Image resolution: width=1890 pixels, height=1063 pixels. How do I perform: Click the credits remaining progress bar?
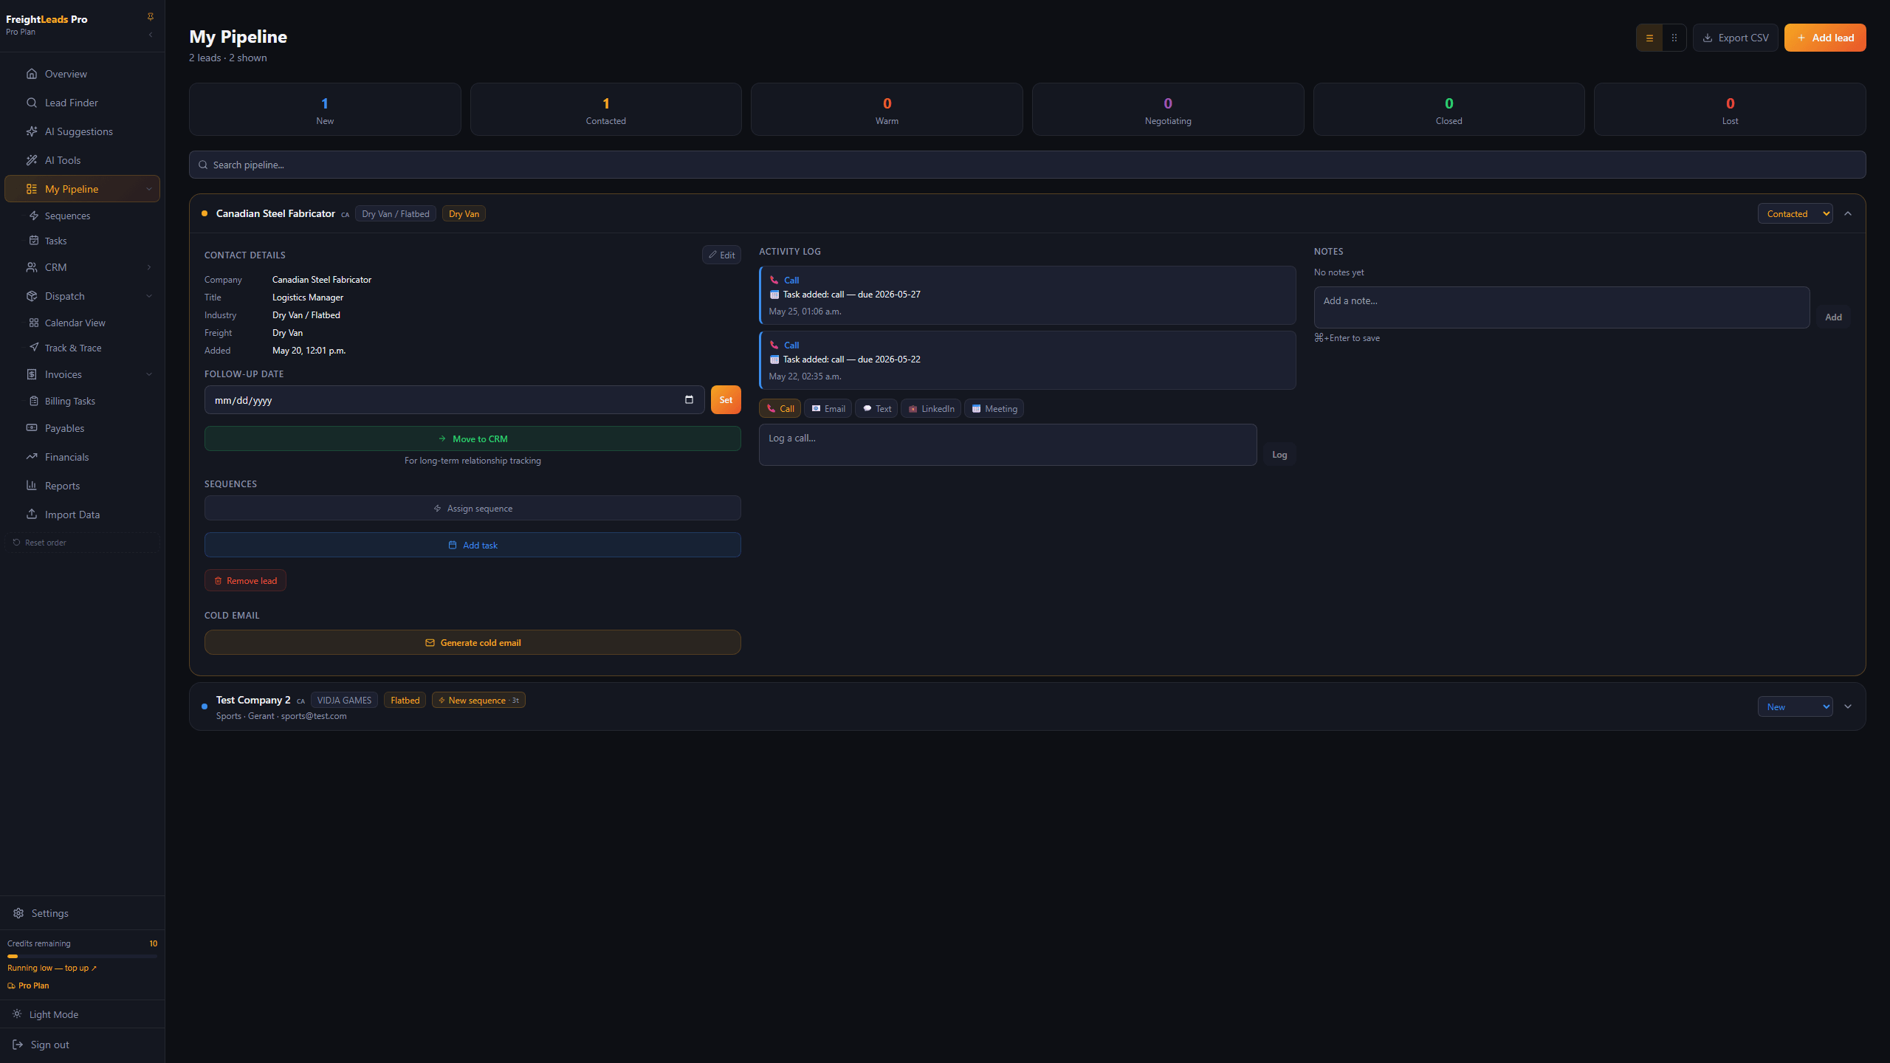point(82,956)
